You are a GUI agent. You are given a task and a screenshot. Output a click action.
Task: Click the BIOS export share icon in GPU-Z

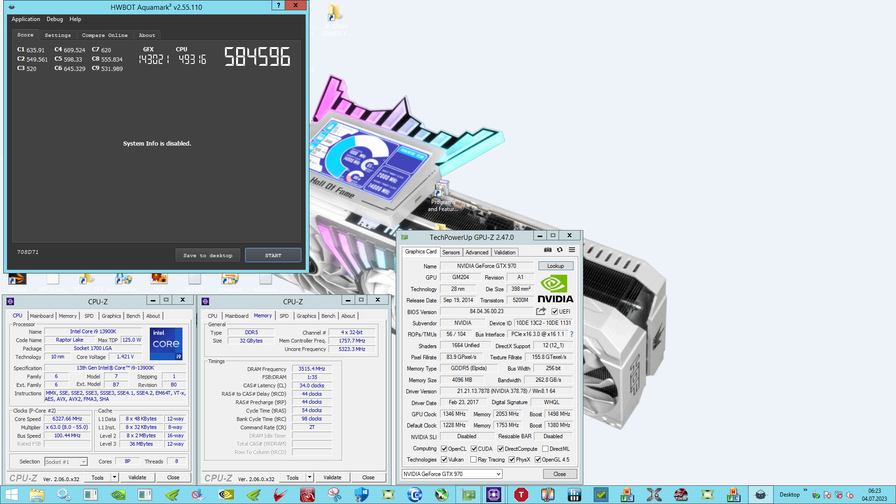541,311
